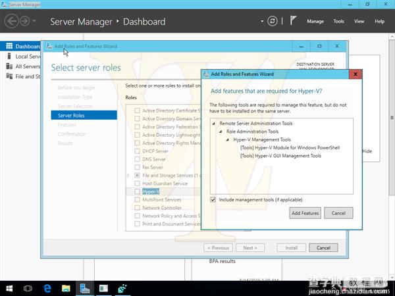
Task: Check the Active Directory Federation Services role
Action: [x=138, y=126]
